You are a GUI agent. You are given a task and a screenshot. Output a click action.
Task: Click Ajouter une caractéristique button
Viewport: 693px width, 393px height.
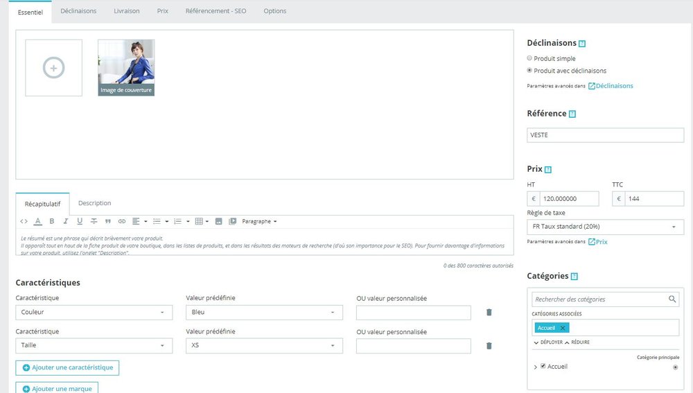point(67,368)
